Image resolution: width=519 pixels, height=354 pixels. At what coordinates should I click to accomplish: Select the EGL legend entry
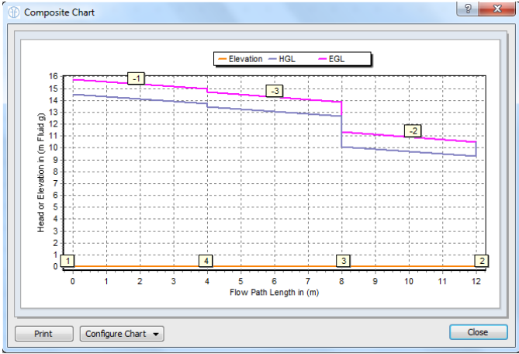tap(335, 59)
